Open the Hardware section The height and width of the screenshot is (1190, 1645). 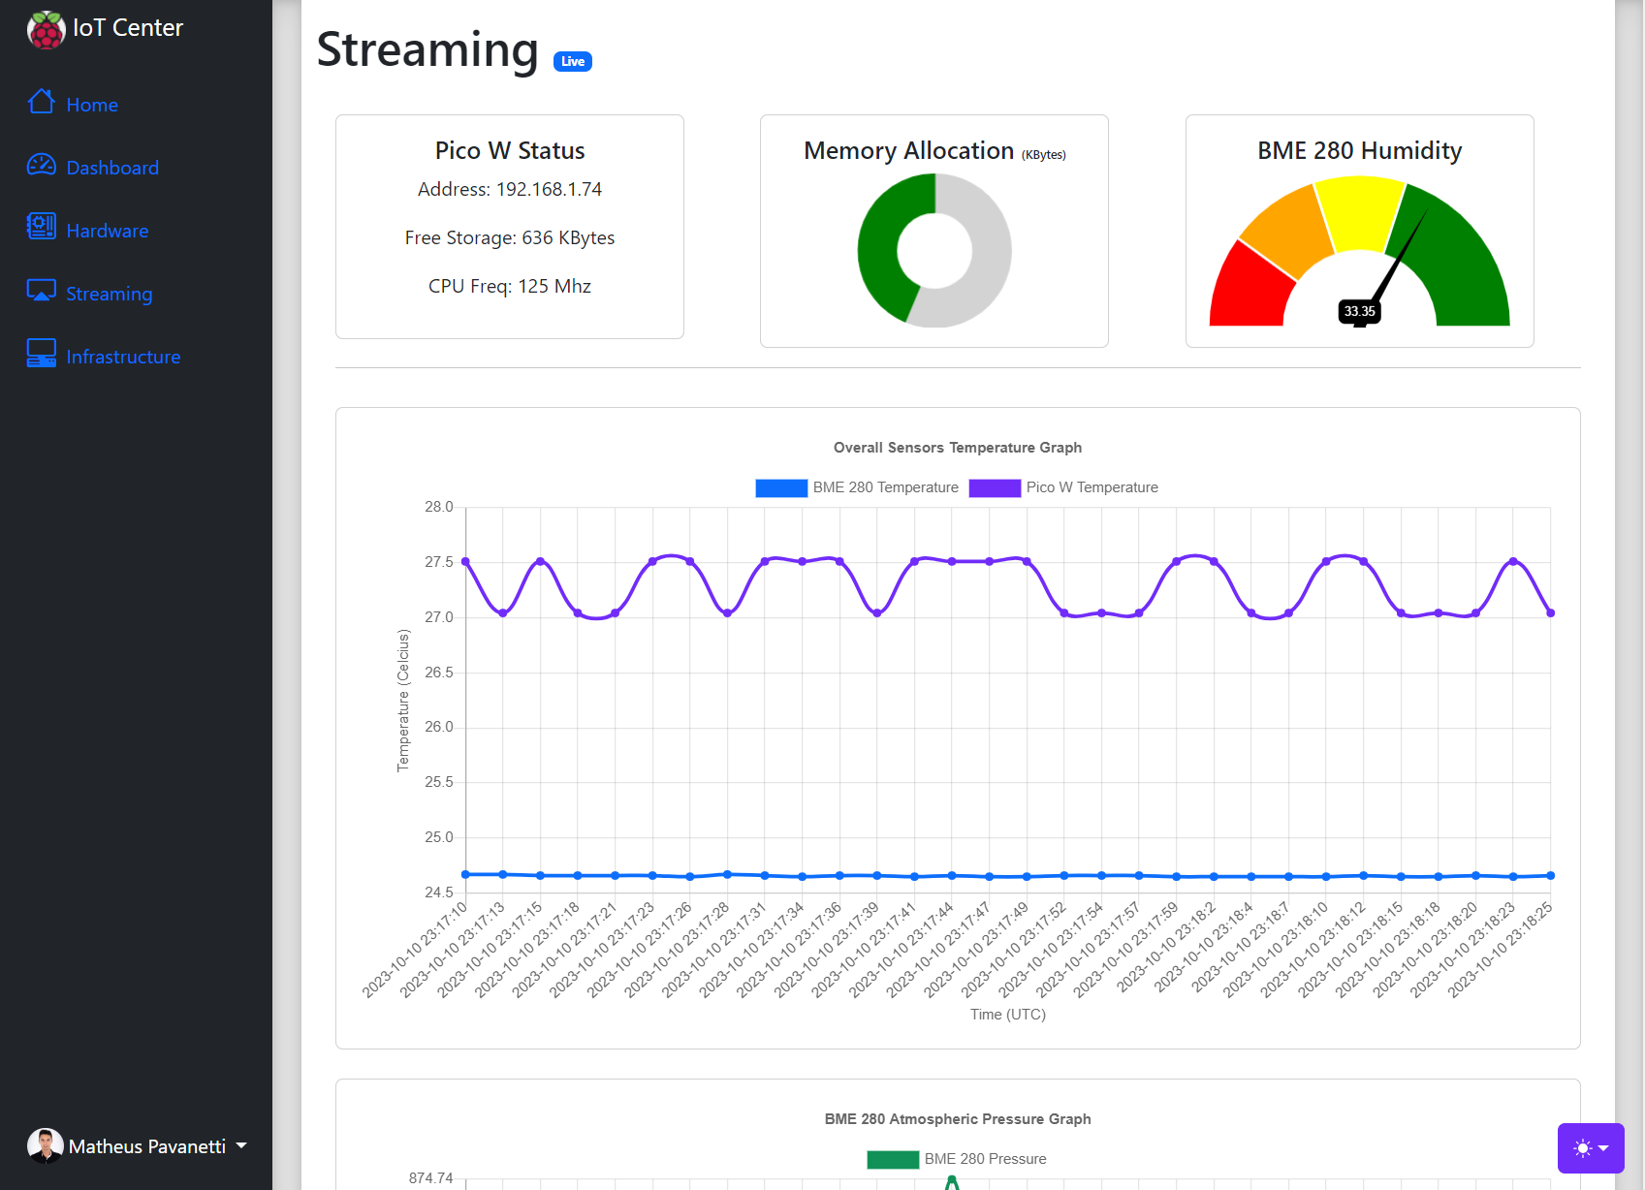(x=108, y=231)
